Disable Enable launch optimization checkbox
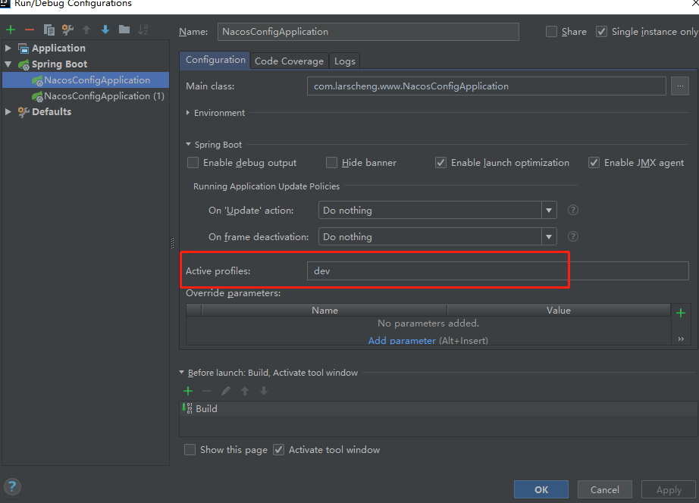Image resolution: width=699 pixels, height=503 pixels. point(441,163)
